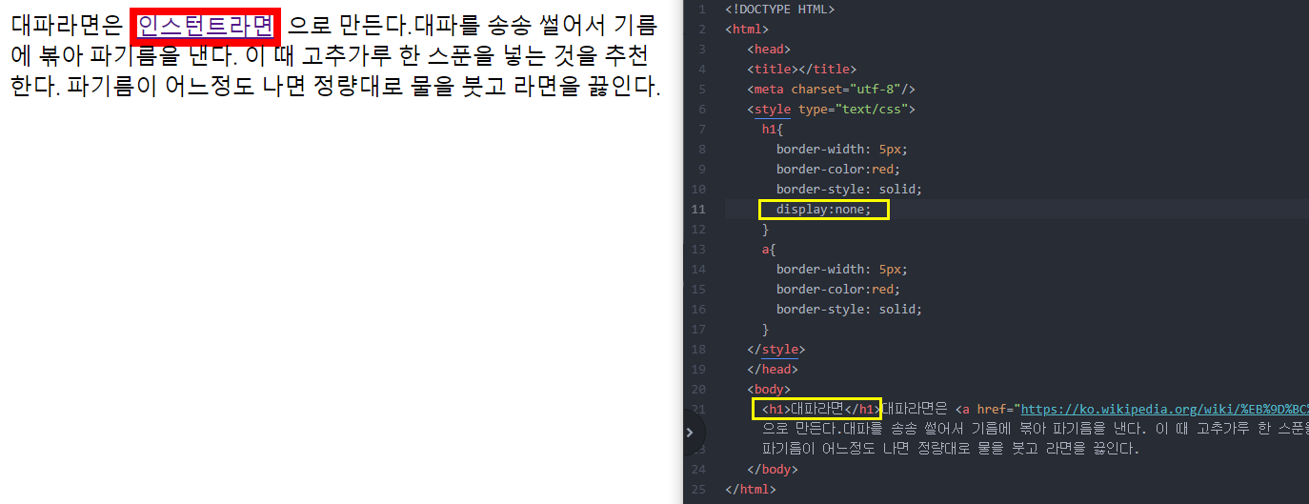Click the line 10 border-style: solid;

pos(849,190)
